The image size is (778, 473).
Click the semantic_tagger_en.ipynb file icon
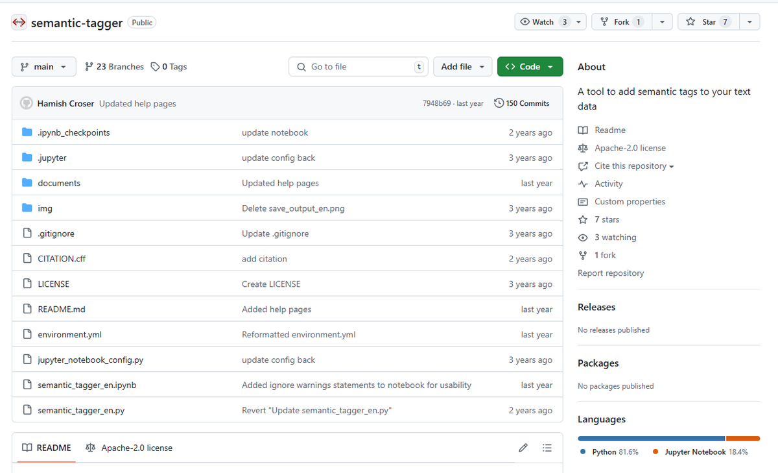point(27,385)
